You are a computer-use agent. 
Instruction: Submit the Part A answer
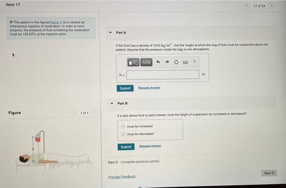pos(125,88)
